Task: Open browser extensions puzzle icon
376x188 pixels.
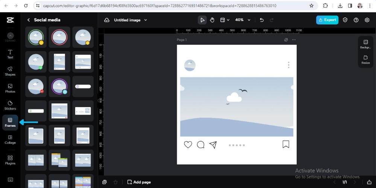Action: tap(325, 6)
